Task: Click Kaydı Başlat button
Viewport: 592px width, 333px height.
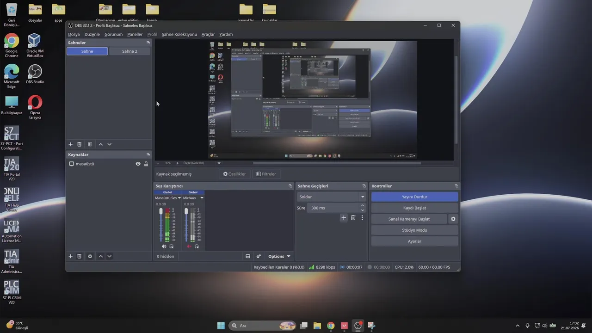Action: coord(414,208)
